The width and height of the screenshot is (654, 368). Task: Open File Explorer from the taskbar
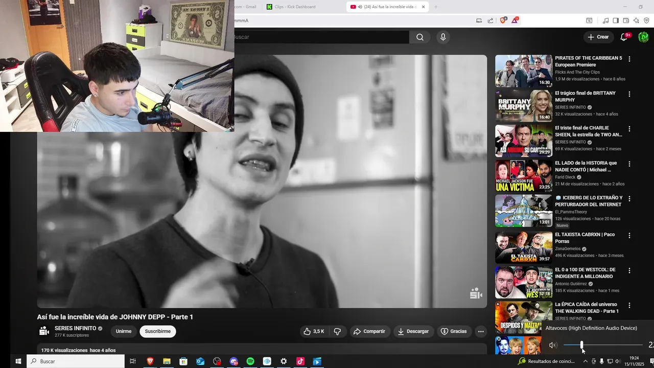167,361
